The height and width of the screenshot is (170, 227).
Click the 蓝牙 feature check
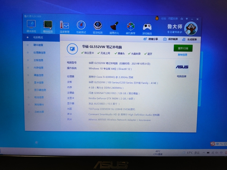coord(148,54)
